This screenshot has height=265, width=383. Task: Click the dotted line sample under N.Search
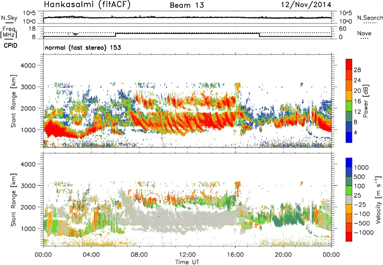[371, 23]
